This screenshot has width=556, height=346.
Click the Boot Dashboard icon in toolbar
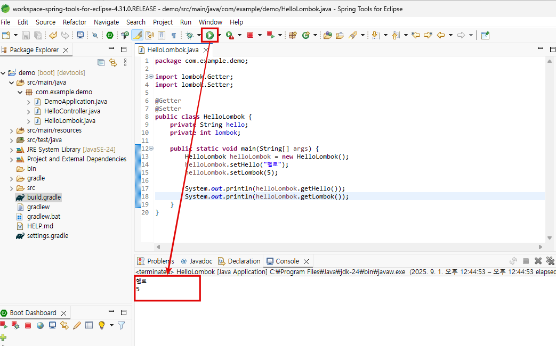[110, 35]
